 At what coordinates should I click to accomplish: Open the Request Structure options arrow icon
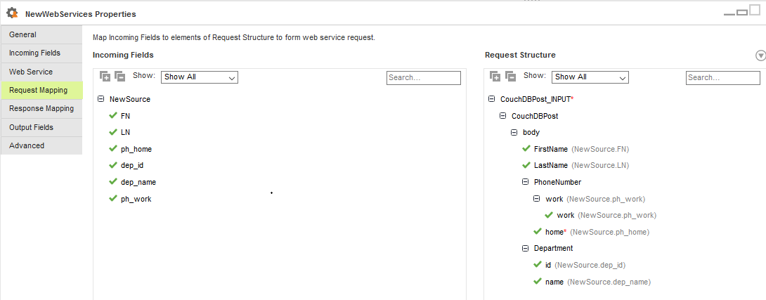(760, 56)
